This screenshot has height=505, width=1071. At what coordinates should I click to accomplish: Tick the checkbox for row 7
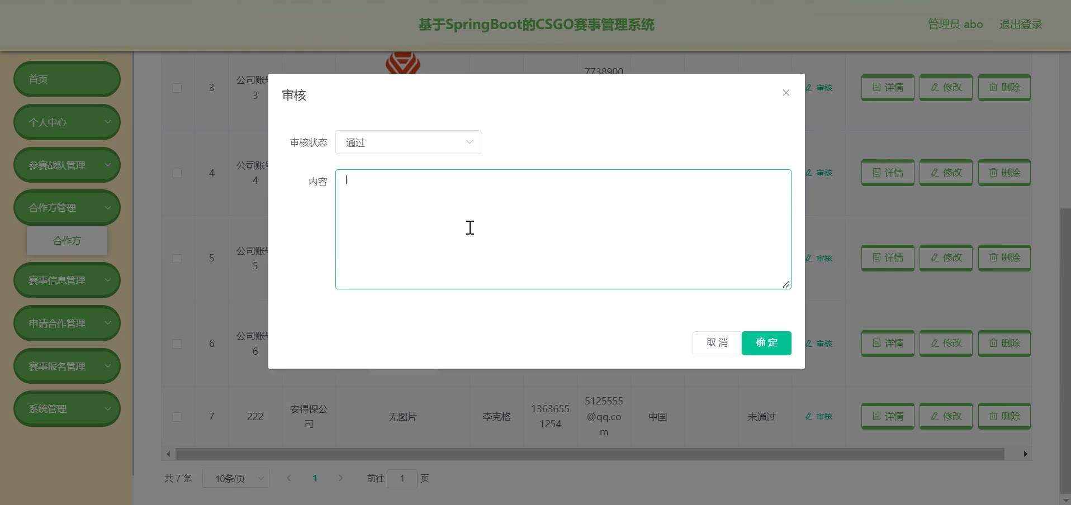(x=177, y=417)
